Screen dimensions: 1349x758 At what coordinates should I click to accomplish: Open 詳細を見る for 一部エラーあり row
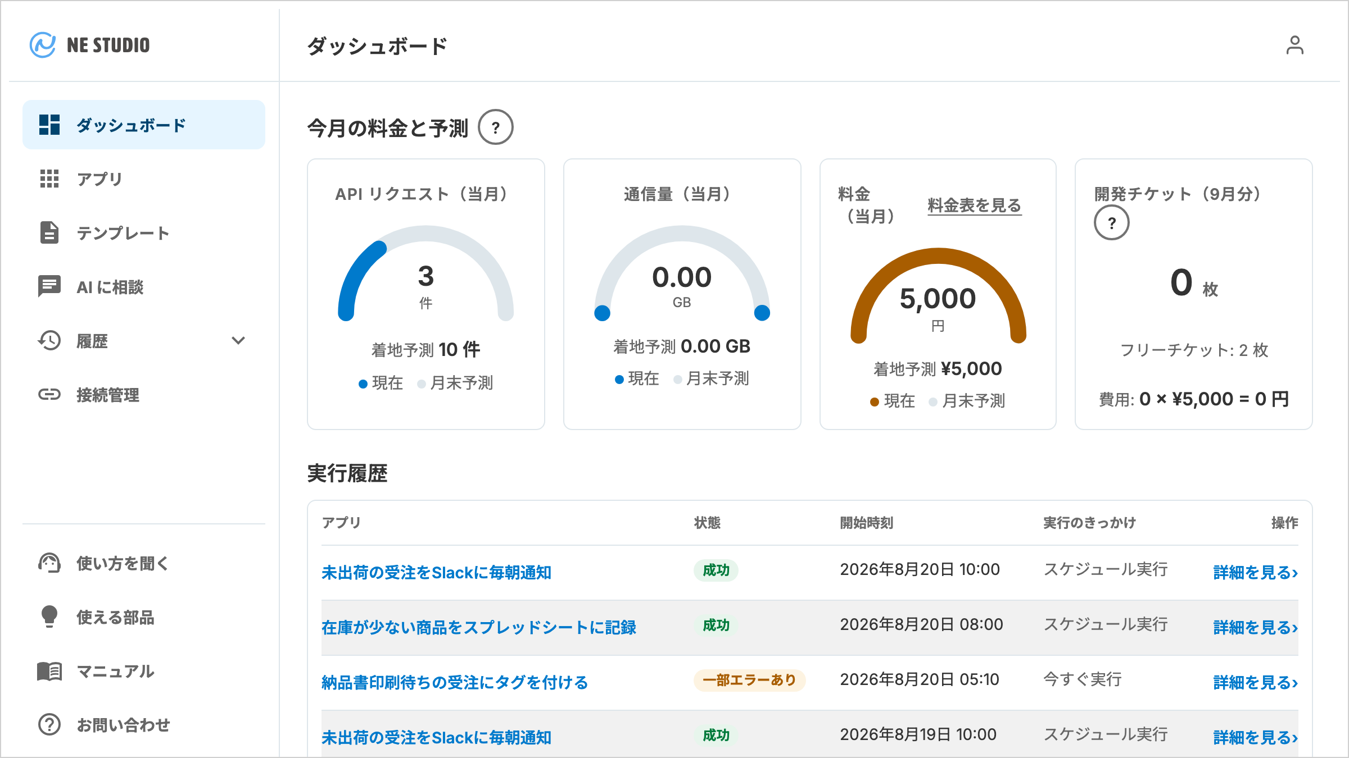pos(1256,682)
